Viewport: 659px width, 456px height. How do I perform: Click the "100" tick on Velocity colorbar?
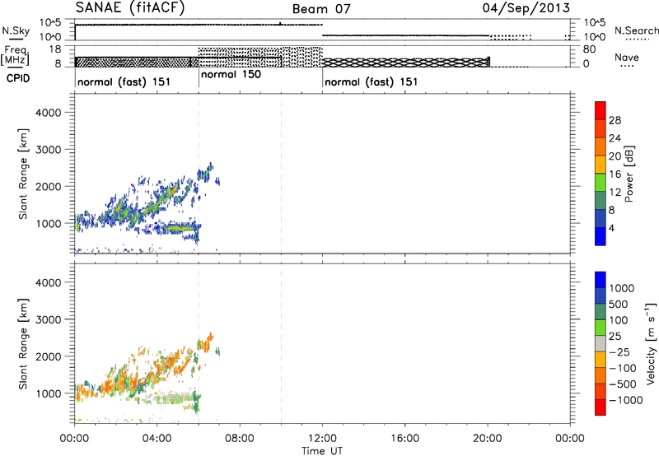[x=618, y=320]
